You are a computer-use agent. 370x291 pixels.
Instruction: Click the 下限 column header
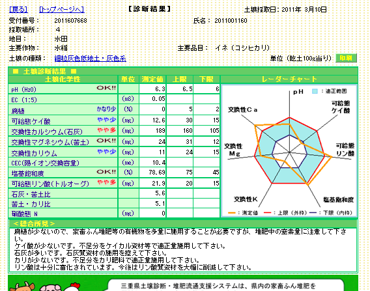point(206,79)
